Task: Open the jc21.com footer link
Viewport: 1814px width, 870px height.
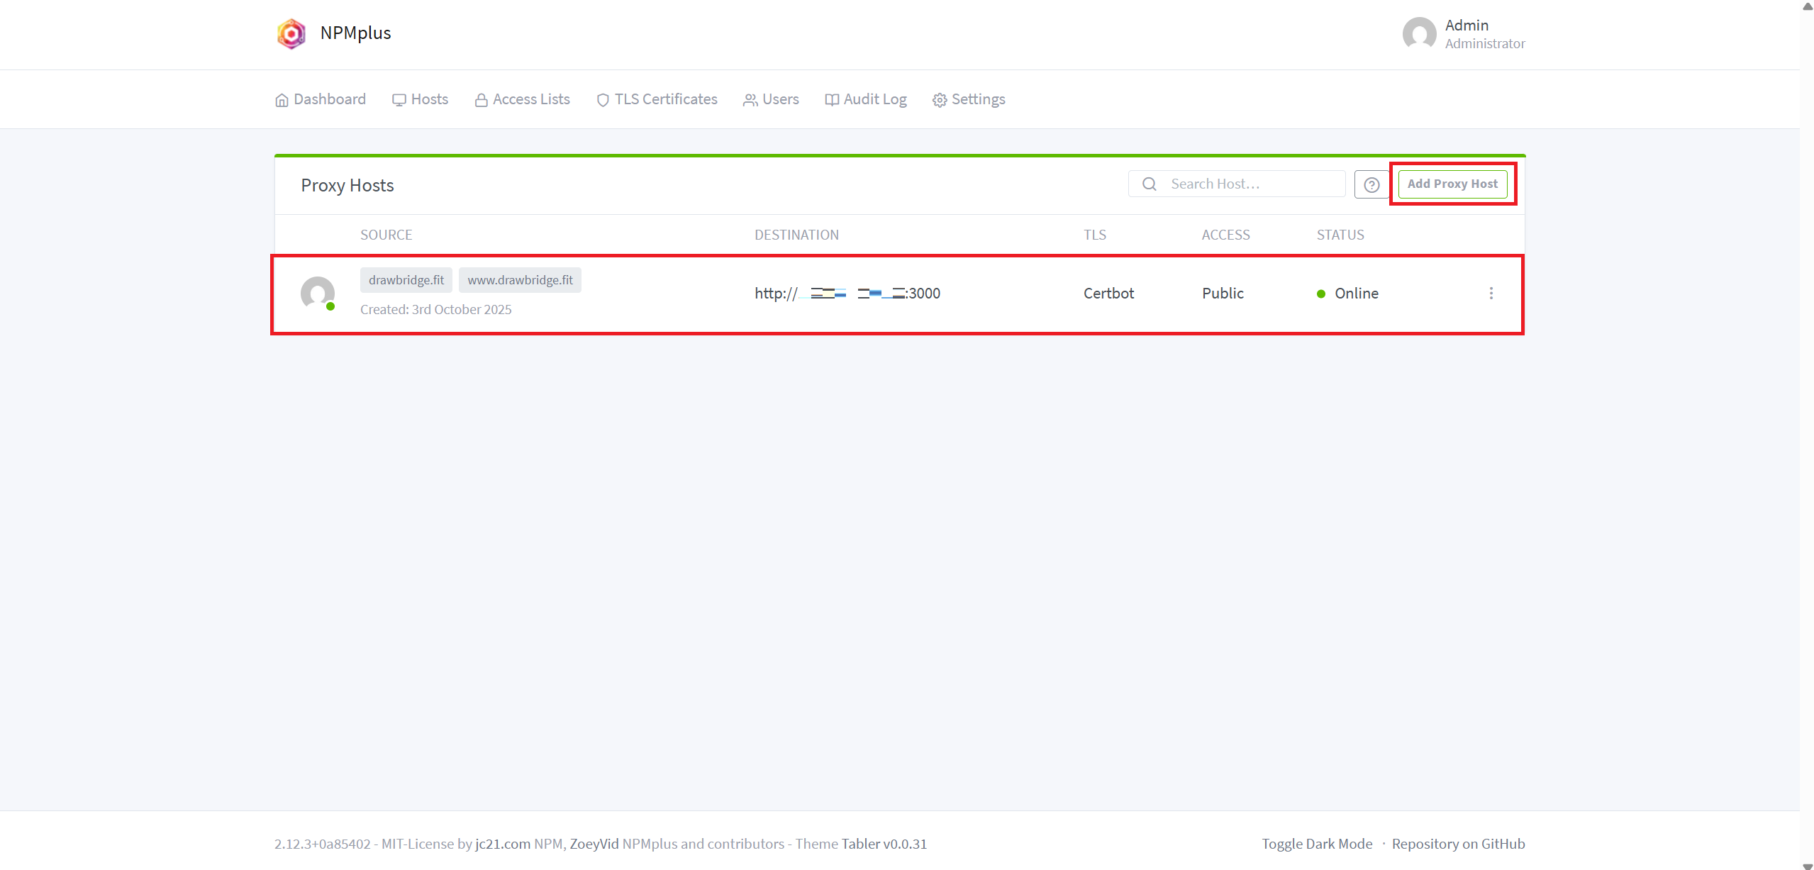Action: click(502, 844)
